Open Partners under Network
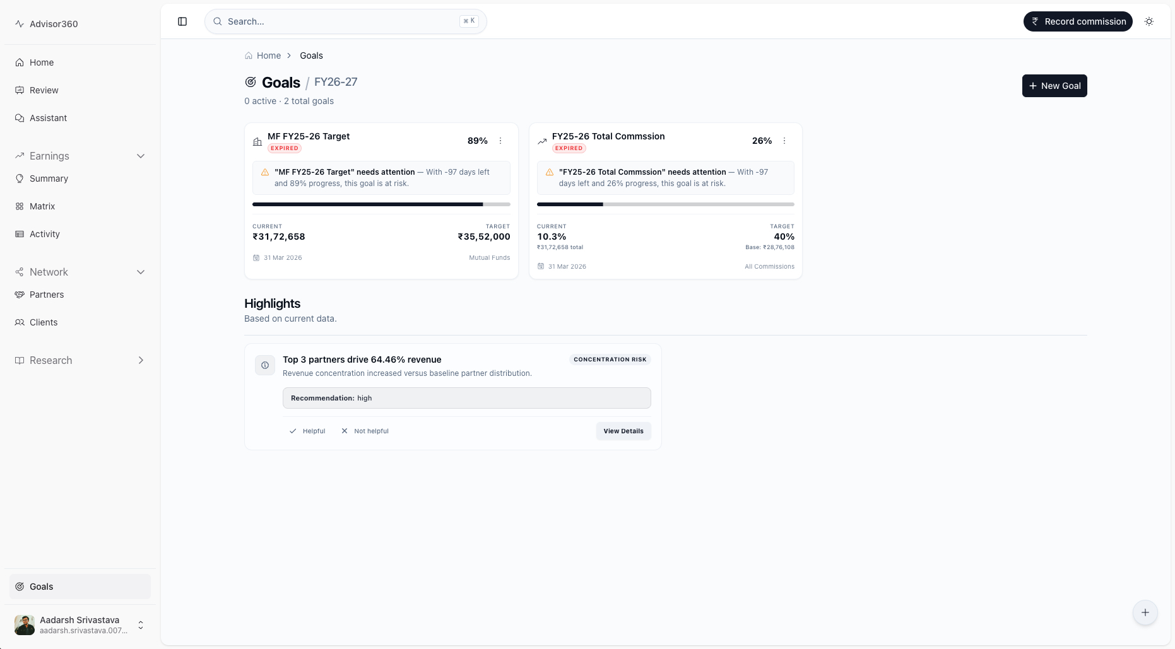This screenshot has width=1175, height=649. click(x=80, y=295)
